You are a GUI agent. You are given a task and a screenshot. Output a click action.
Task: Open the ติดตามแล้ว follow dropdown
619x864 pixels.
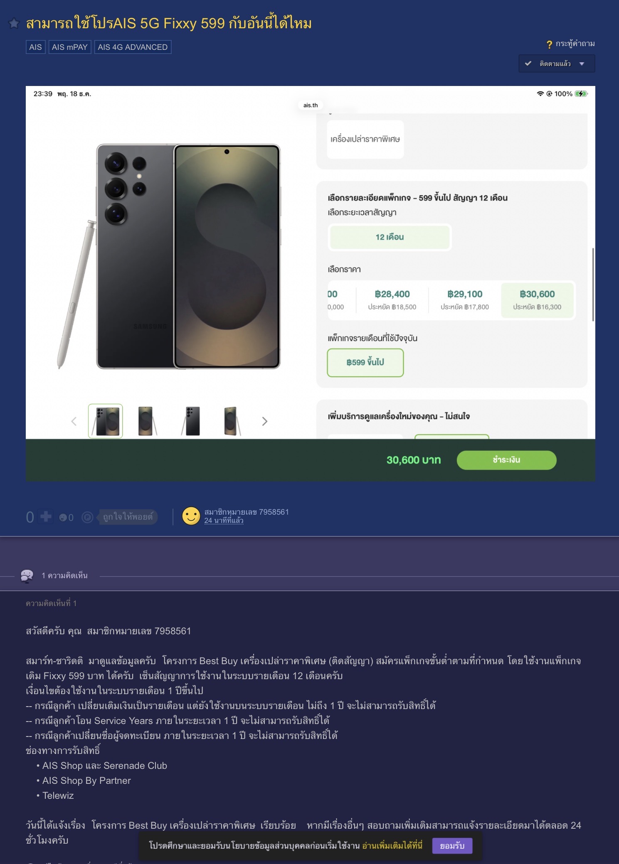pos(556,64)
